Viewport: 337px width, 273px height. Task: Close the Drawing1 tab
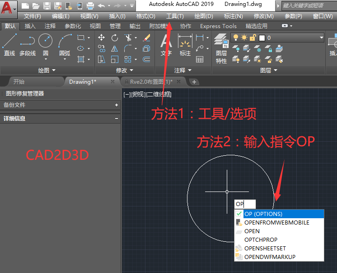[x=112, y=81]
